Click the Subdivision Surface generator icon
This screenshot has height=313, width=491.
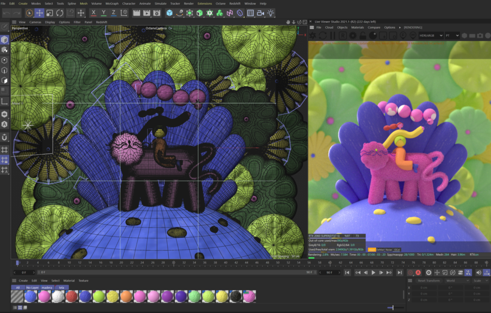(189, 13)
